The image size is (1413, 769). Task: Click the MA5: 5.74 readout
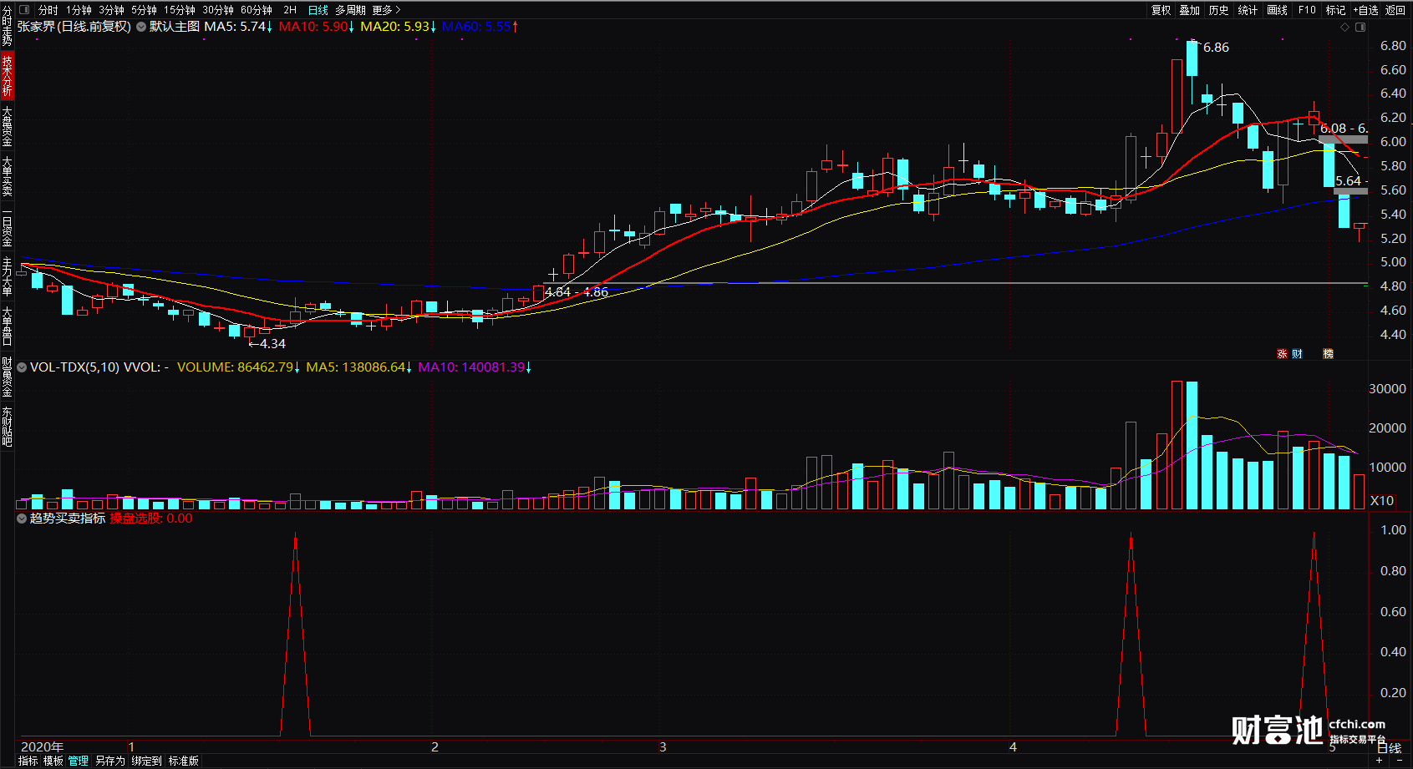coord(238,27)
